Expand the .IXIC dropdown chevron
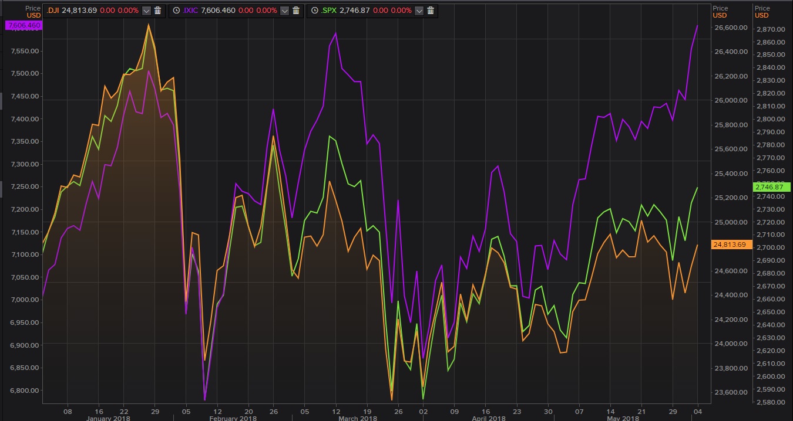Viewport: 793px width, 421px height. [285, 10]
